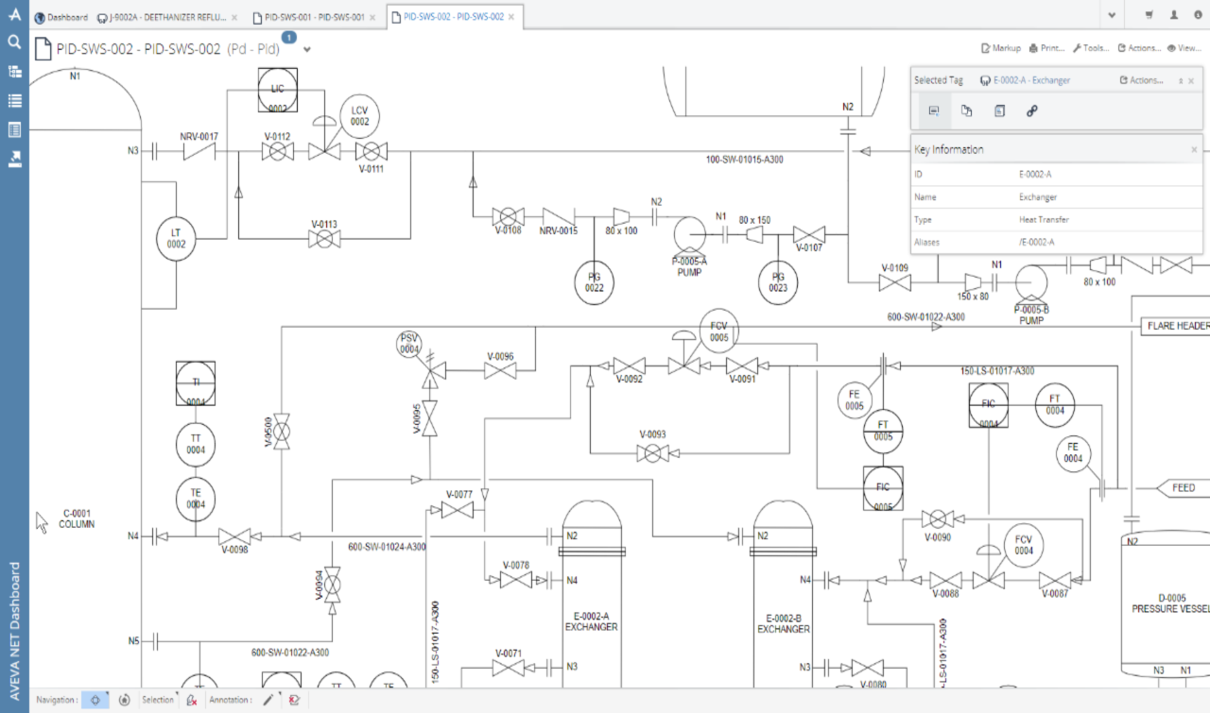Select the documents icon in Selected Tag panel
The height and width of the screenshot is (713, 1210).
coord(966,110)
